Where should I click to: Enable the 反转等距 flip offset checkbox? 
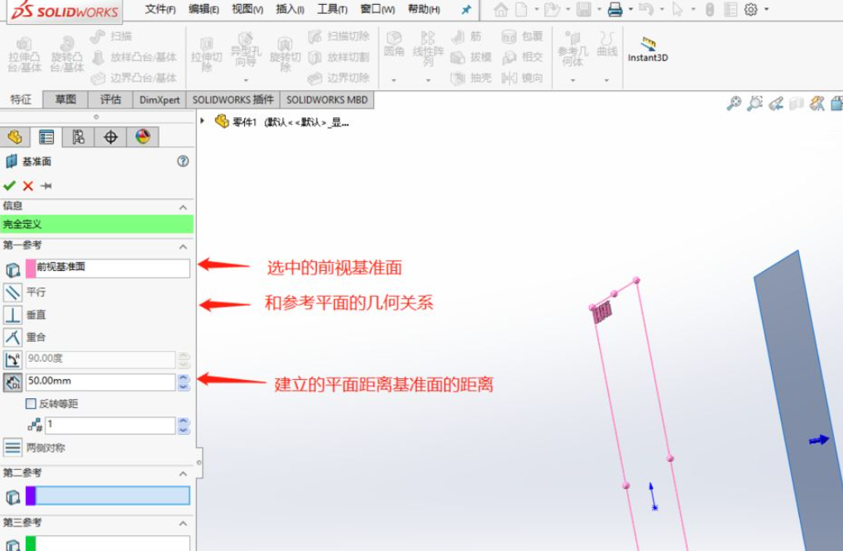31,403
